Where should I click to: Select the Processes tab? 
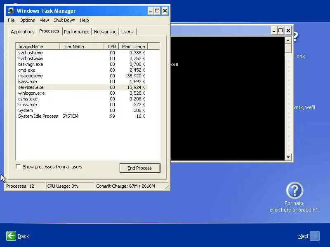49,31
